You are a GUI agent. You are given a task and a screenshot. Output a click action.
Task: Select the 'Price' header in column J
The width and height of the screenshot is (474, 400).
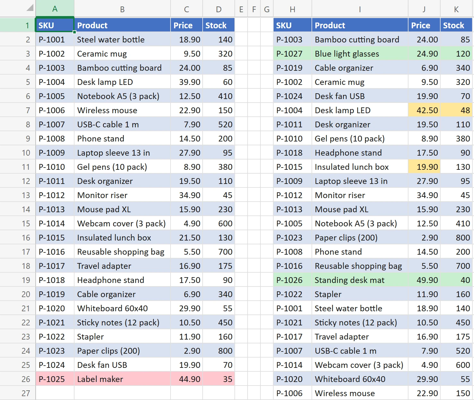(x=424, y=25)
